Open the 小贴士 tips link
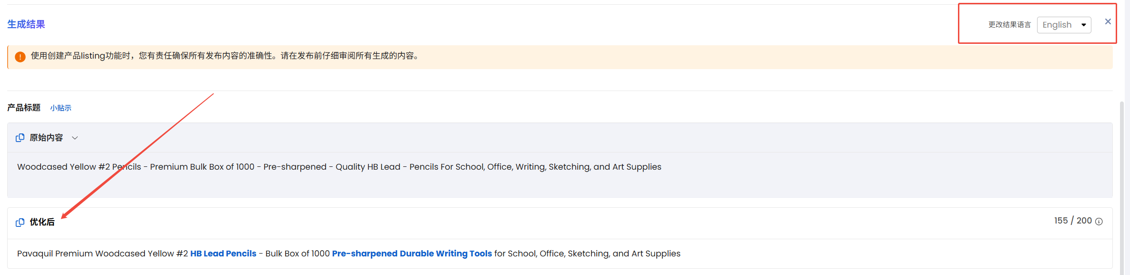Image resolution: width=1130 pixels, height=275 pixels. click(x=61, y=108)
